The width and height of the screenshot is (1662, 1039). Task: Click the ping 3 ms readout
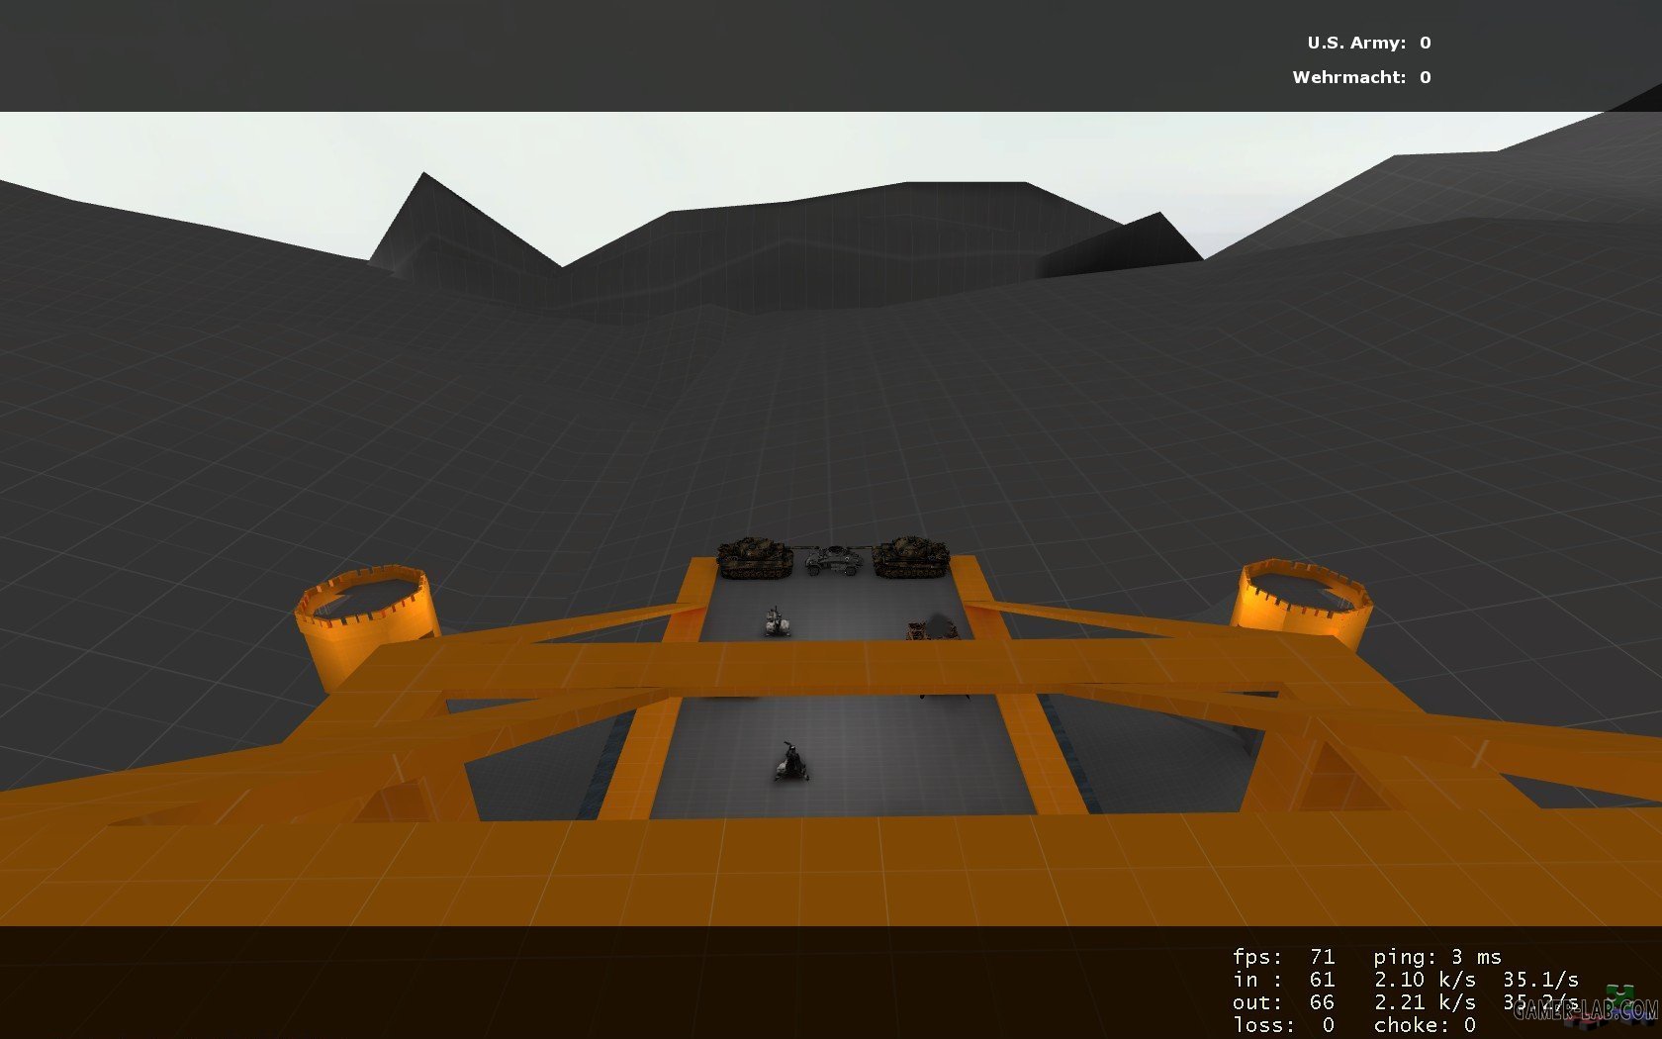point(1436,957)
